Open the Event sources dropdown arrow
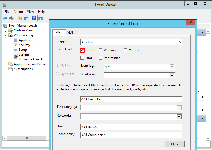 [x=172, y=75]
